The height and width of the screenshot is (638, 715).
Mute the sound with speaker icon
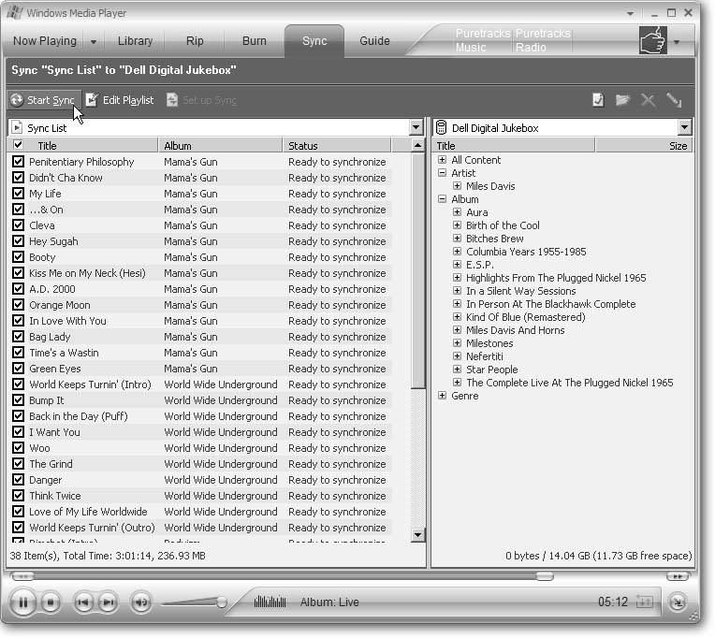tap(140, 602)
